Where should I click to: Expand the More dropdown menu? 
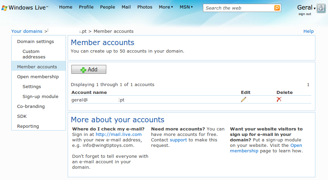point(166,7)
